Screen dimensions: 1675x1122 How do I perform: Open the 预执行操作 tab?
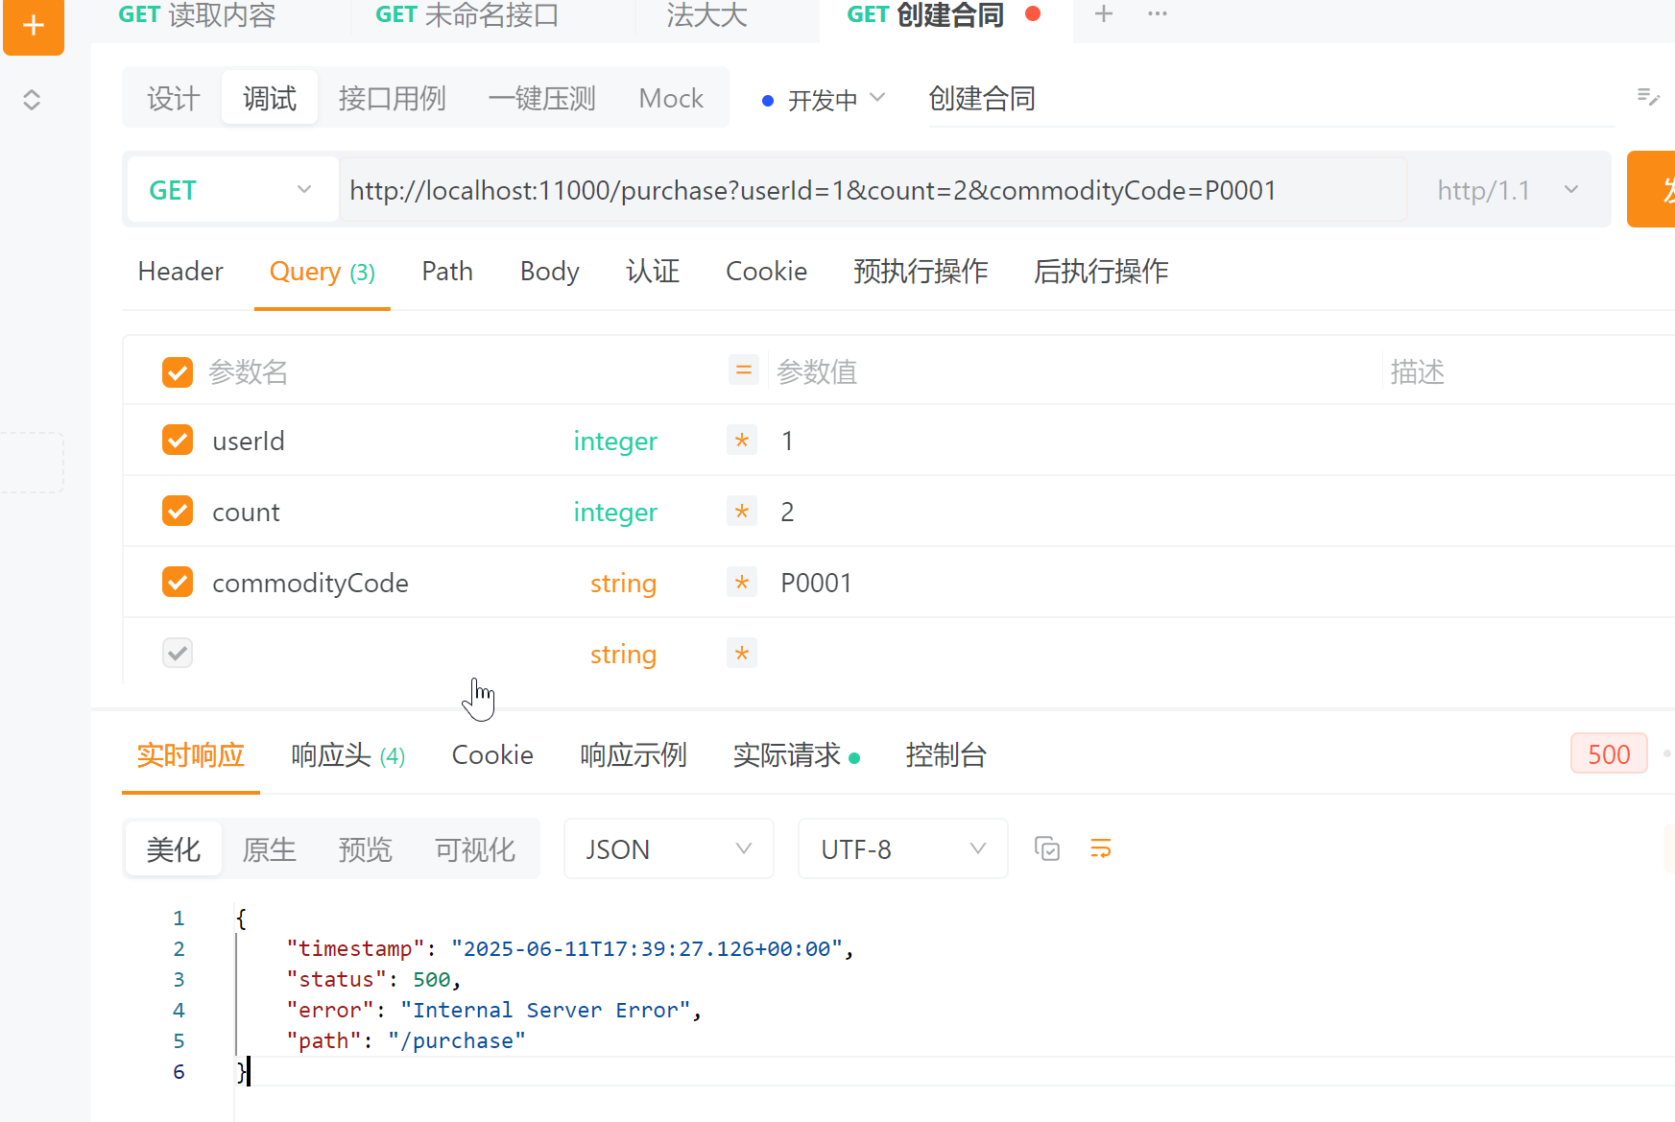pos(921,272)
